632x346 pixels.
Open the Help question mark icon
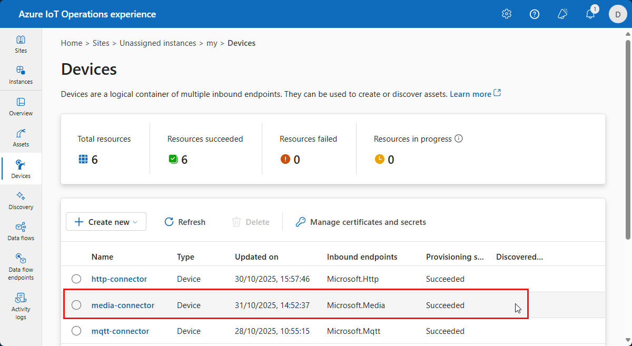click(535, 14)
